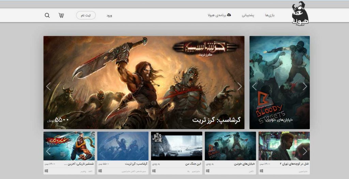This screenshot has height=179, width=349.
Task: Go to previous slide in main Garshasp banner
Action: tap(48, 86)
